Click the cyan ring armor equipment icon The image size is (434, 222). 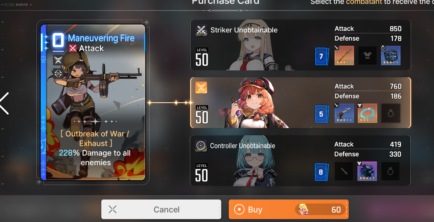367,113
